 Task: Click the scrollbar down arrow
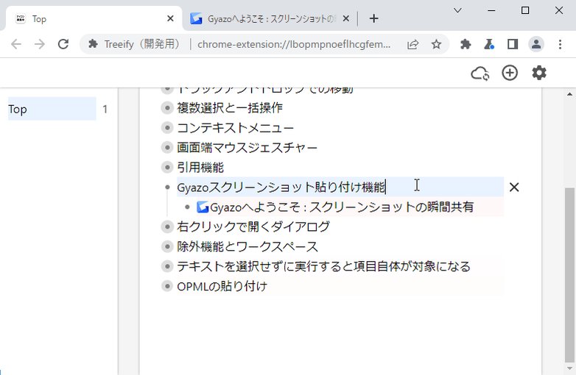pos(569,368)
